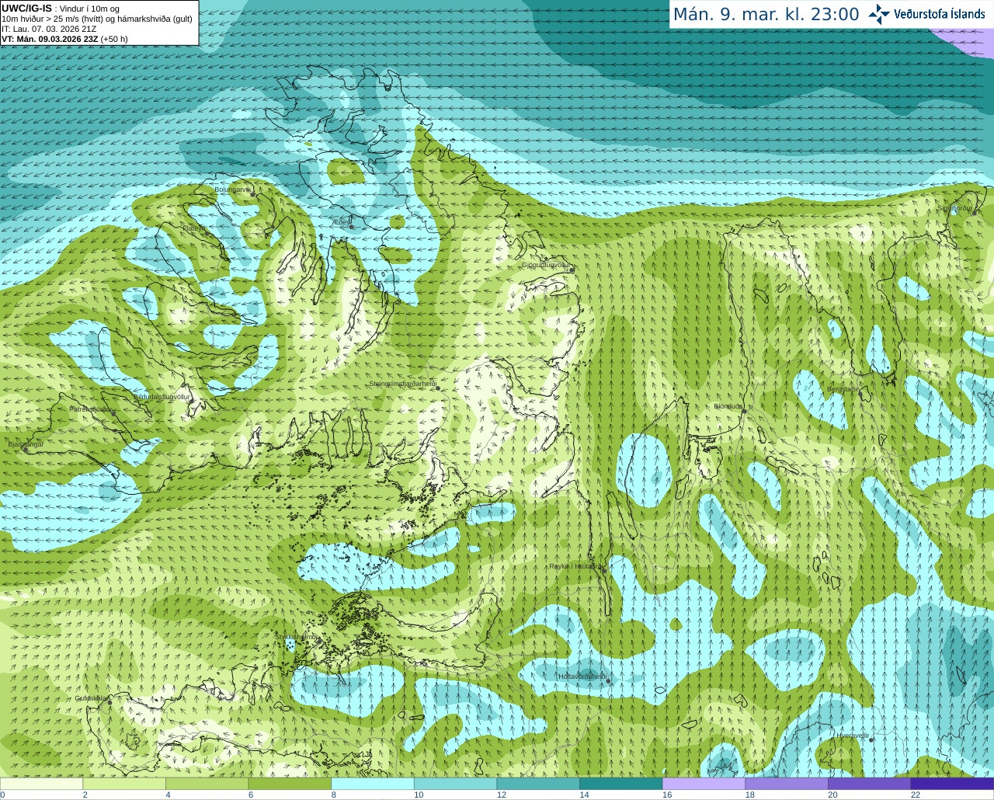Screen dimensions: 994x800
Task: Click the Stykkishólmur station label
Action: [x=296, y=637]
